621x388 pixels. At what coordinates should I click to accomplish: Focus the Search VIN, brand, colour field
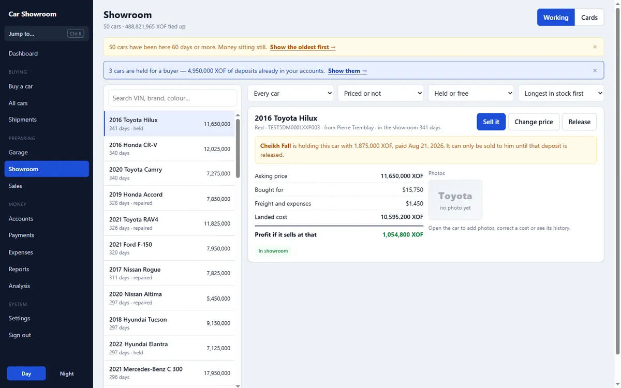(172, 98)
